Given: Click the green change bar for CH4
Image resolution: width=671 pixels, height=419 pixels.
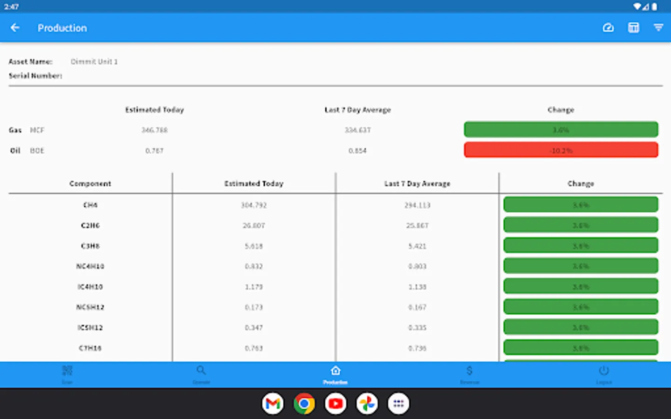Looking at the screenshot, I should [x=581, y=204].
